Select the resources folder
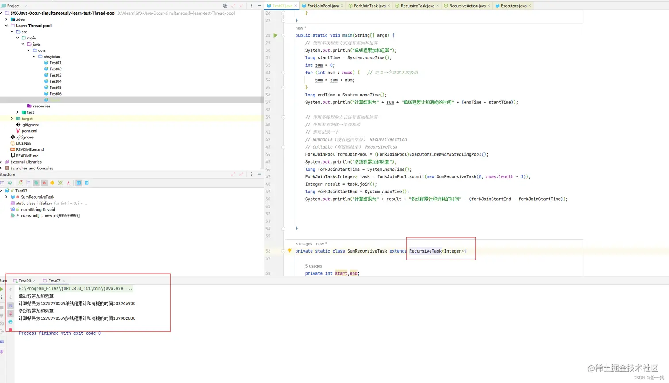 coord(42,106)
